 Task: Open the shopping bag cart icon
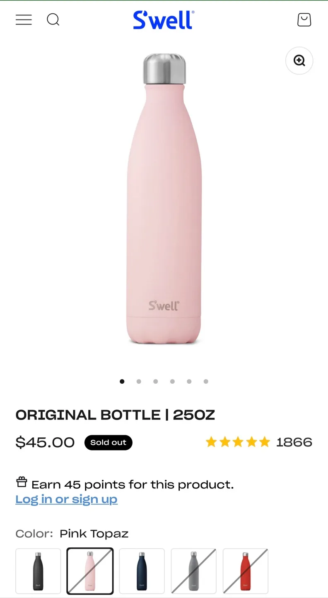click(304, 20)
